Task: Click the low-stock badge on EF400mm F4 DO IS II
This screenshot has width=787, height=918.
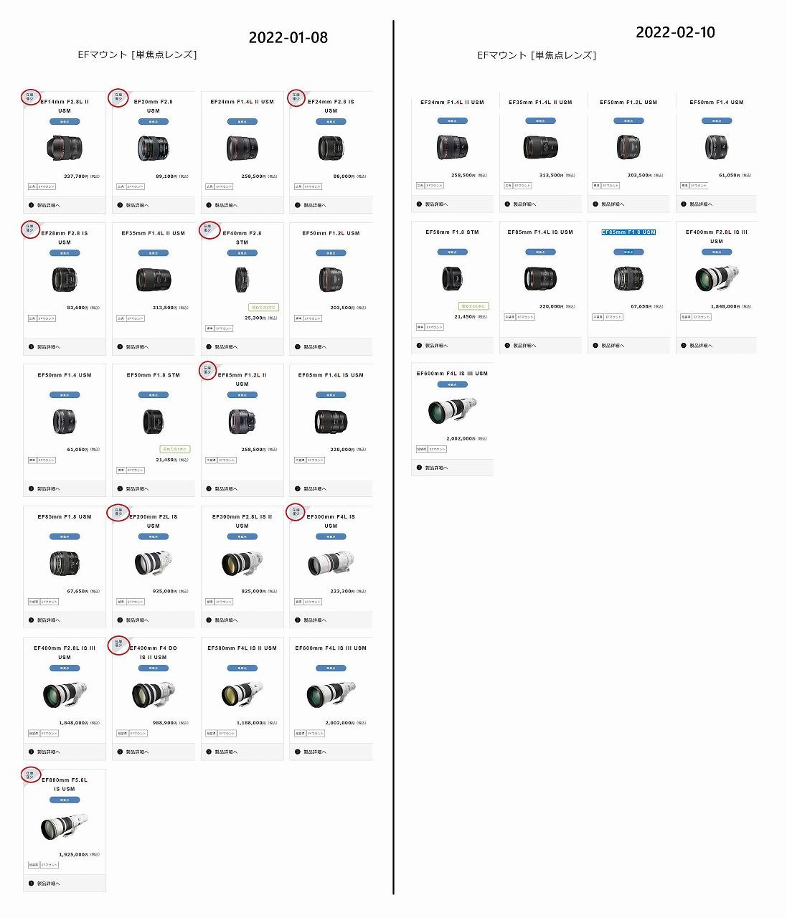Action: (118, 645)
